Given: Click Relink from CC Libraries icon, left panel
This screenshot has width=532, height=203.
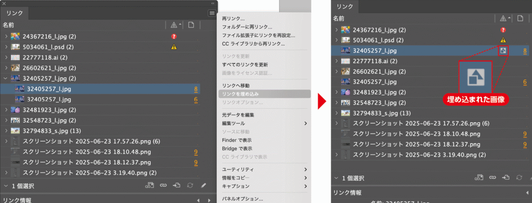Looking at the screenshot, I should (150, 185).
